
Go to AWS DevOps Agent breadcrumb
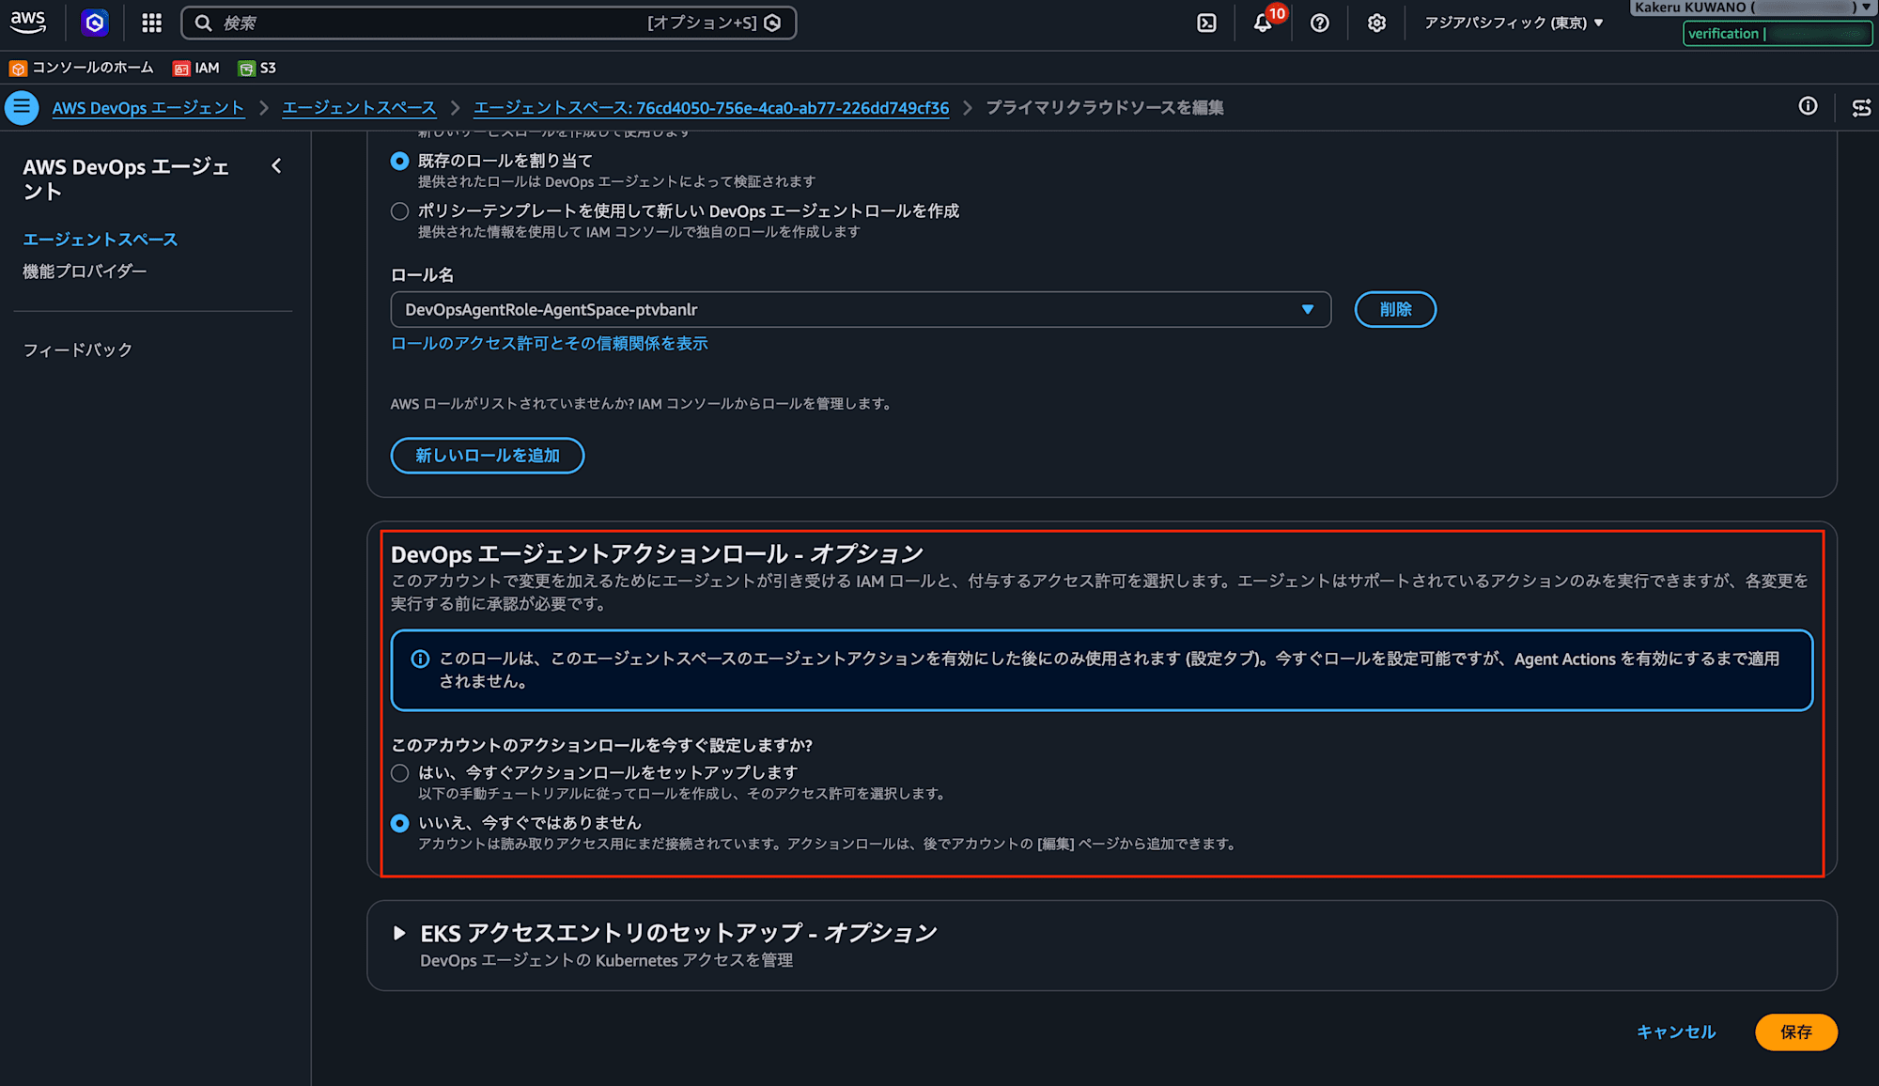(148, 108)
